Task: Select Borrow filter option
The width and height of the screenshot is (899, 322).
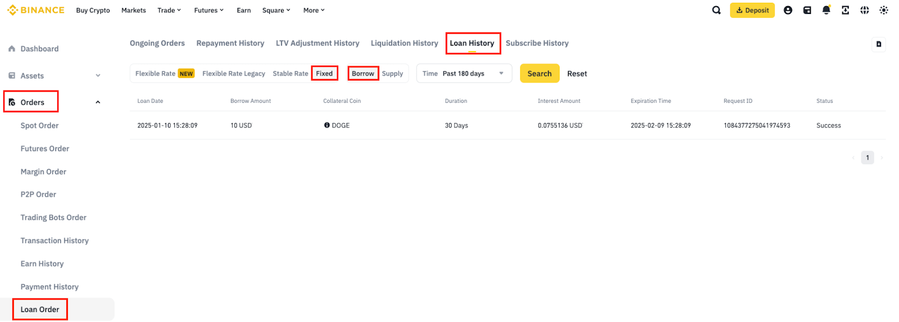Action: pyautogui.click(x=363, y=74)
